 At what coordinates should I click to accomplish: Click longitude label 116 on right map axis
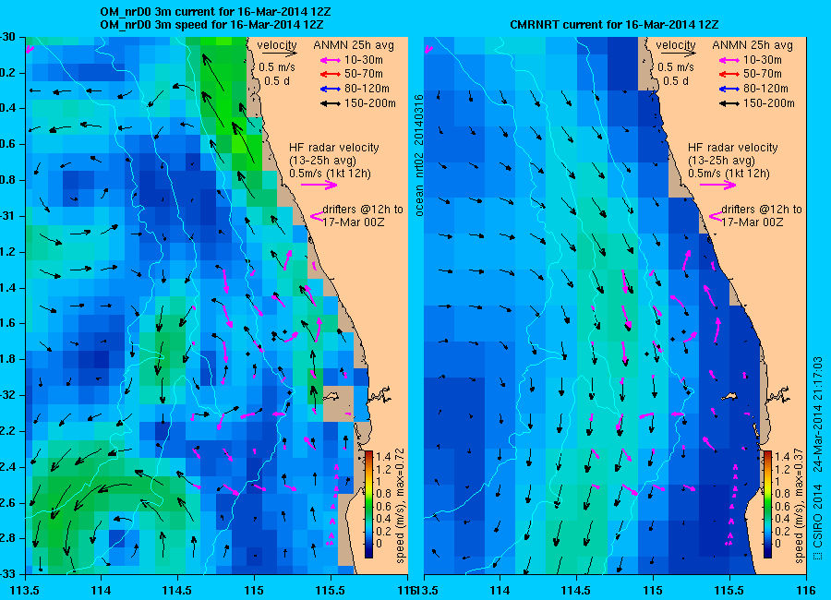[805, 590]
